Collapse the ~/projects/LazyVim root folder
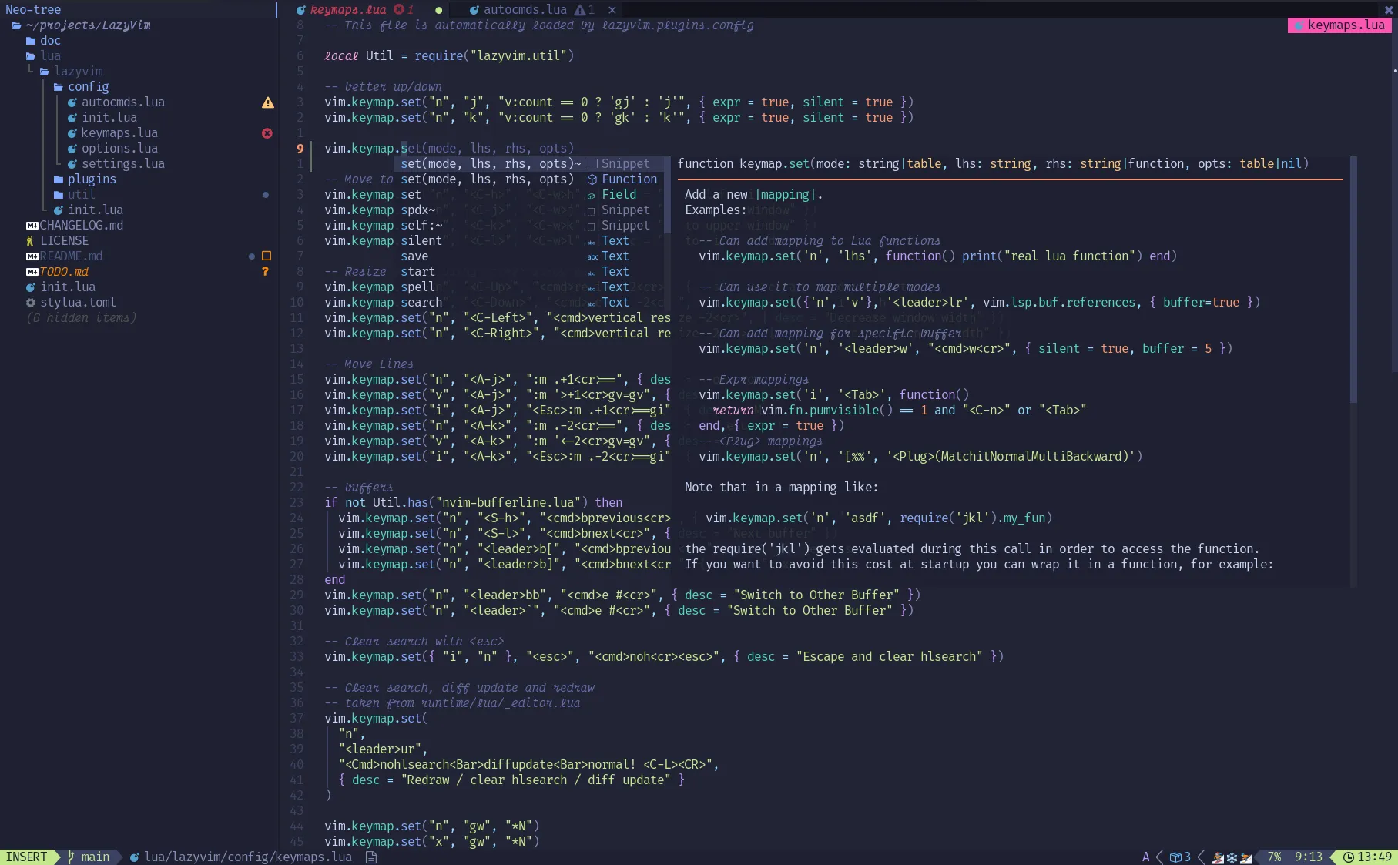 (x=81, y=25)
